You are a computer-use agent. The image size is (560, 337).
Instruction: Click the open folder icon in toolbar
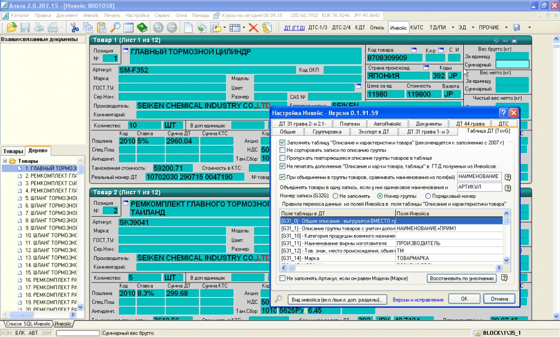11,28
